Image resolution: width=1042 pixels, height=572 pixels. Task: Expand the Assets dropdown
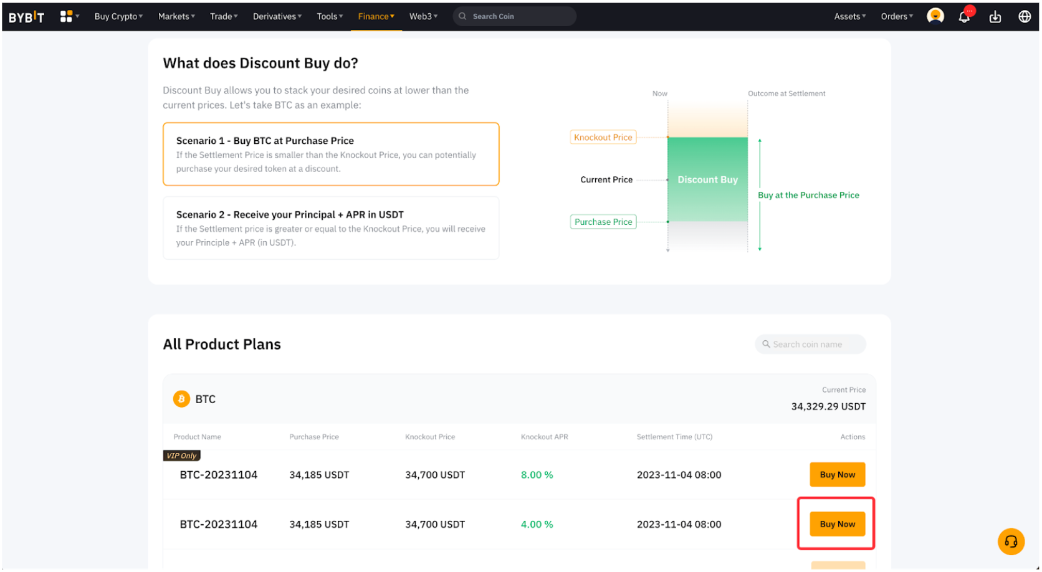[x=849, y=17]
